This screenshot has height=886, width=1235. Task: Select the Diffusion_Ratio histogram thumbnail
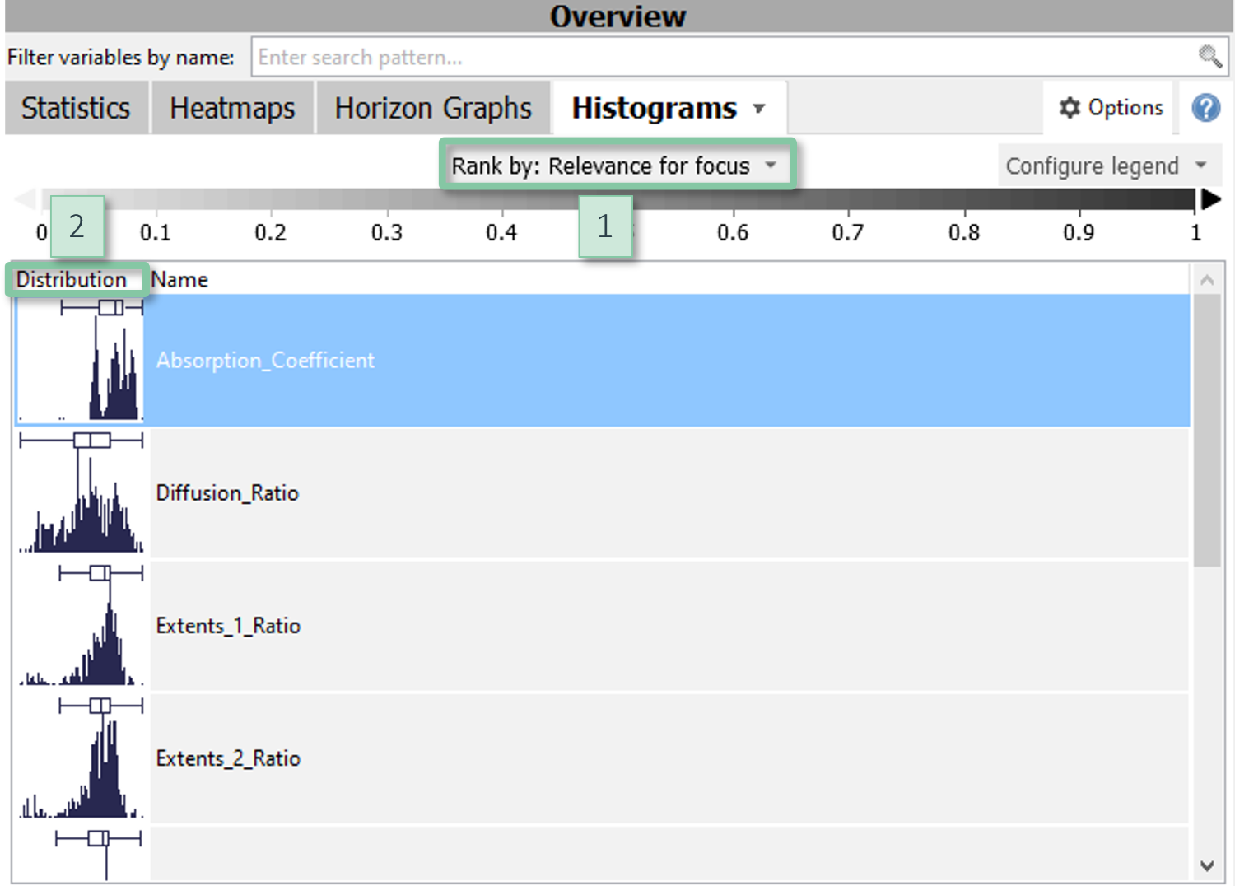(x=81, y=493)
